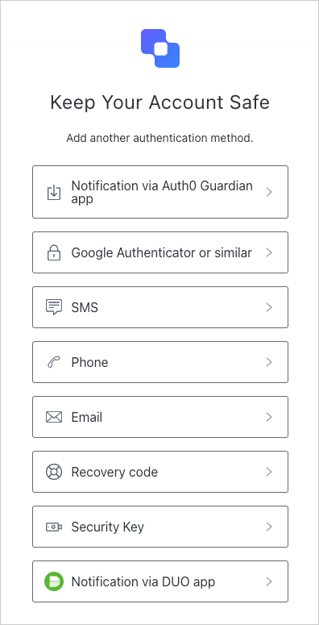Click the green DUO app logo
This screenshot has height=625, width=319.
(x=54, y=581)
